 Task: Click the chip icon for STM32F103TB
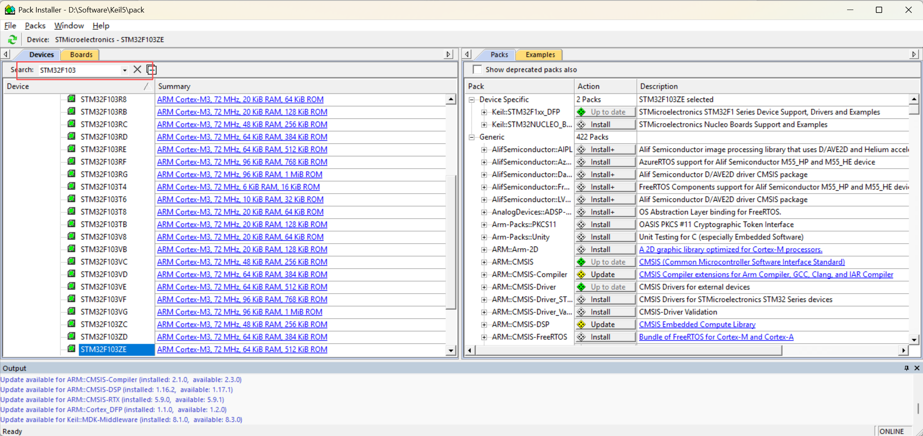pyautogui.click(x=72, y=224)
